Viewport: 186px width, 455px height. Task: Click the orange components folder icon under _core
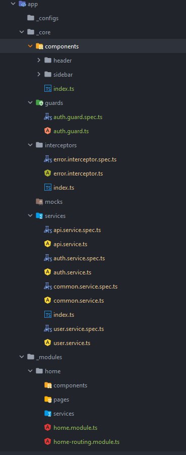(x=39, y=46)
